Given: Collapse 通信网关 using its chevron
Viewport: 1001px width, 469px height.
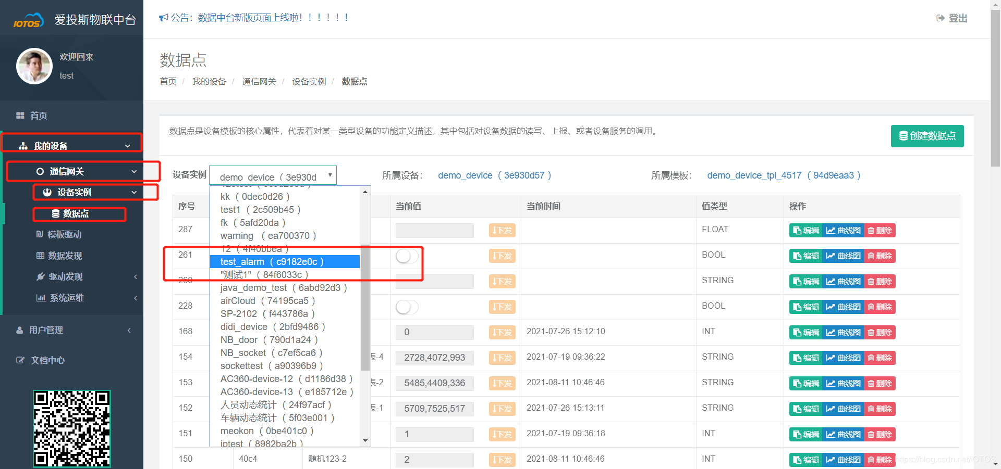Looking at the screenshot, I should pyautogui.click(x=134, y=171).
